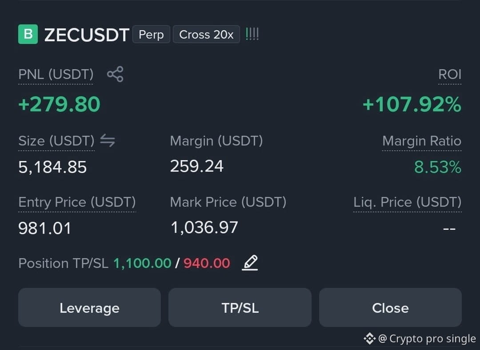Image resolution: width=480 pixels, height=350 pixels.
Task: Click the share icon next to PNL
Action: pyautogui.click(x=115, y=74)
